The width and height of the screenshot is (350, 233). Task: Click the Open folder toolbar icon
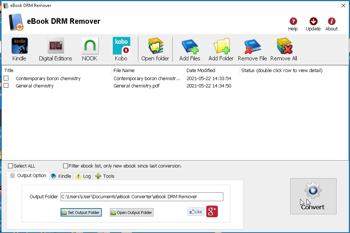pos(155,46)
